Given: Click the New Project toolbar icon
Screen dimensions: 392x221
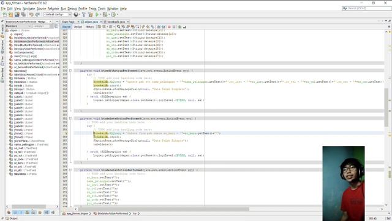Looking at the screenshot, I should (11, 15).
